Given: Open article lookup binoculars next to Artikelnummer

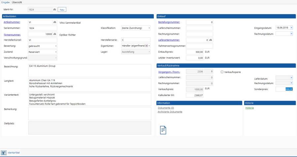Looking at the screenshot, I should tap(54, 22).
